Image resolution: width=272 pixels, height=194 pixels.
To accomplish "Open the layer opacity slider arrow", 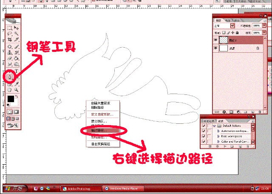I will (x=264, y=26).
